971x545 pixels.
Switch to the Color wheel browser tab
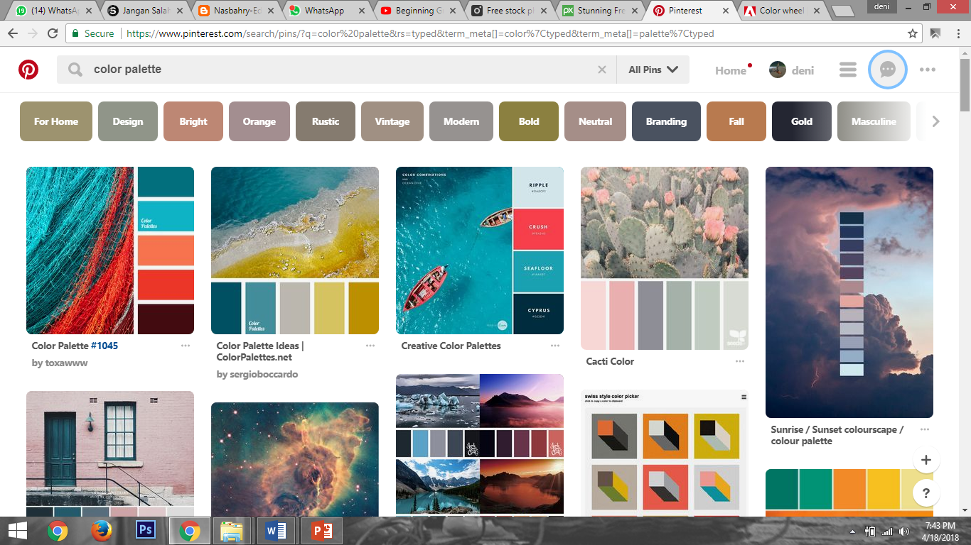(780, 11)
